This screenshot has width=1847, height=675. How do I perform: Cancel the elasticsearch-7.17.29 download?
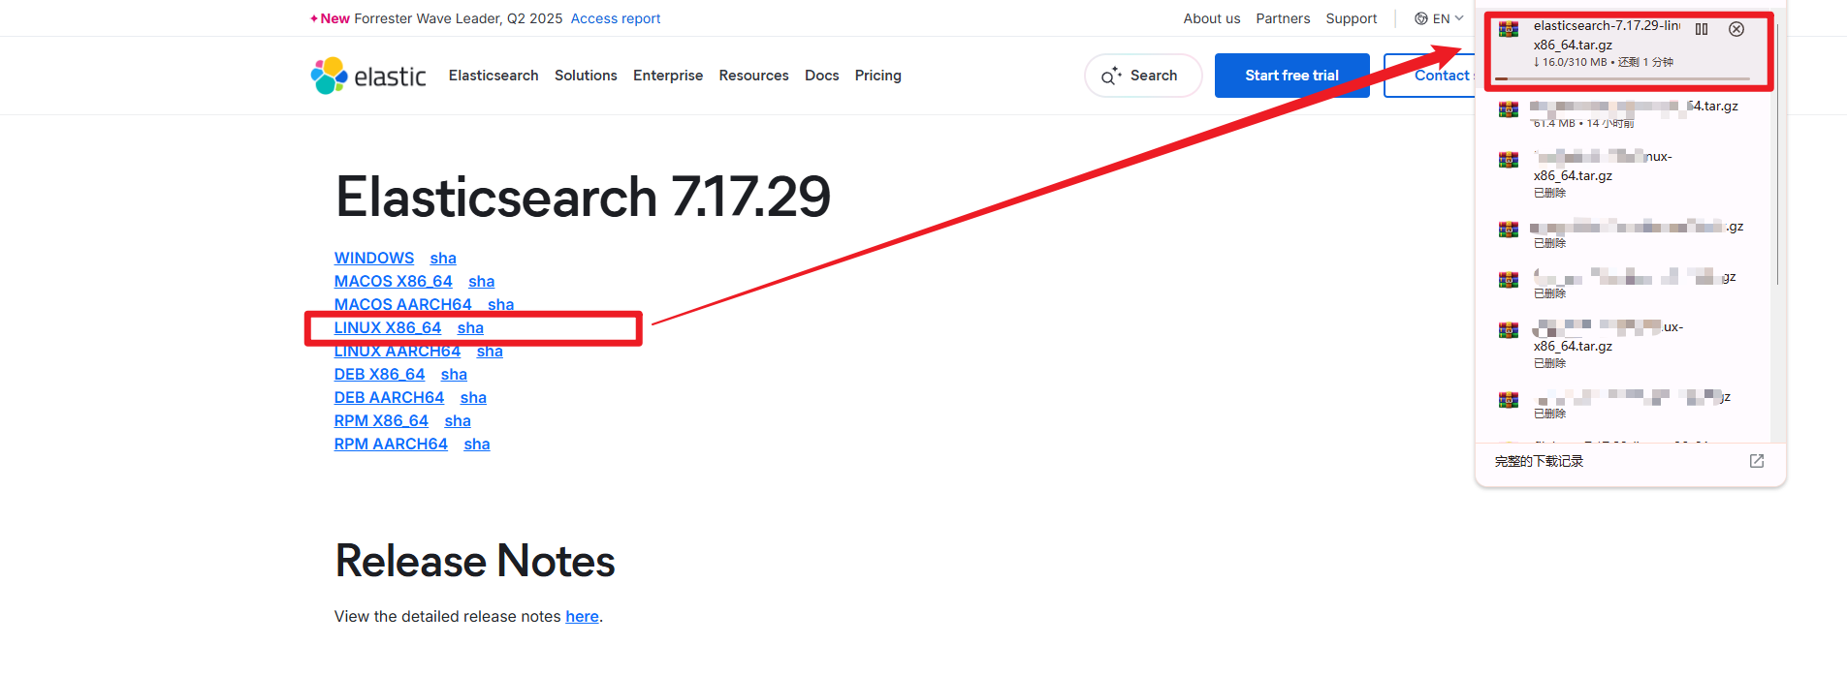[1736, 29]
